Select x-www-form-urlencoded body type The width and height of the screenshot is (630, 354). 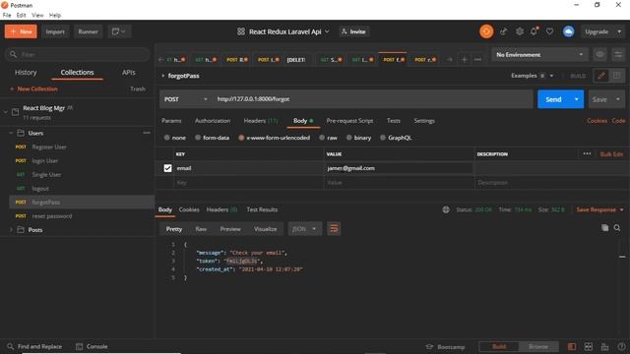(241, 138)
